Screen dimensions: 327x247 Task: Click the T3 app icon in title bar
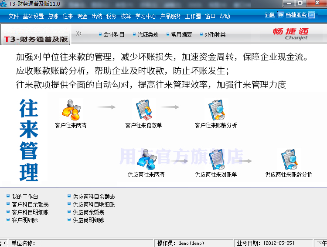(x=3, y=3)
